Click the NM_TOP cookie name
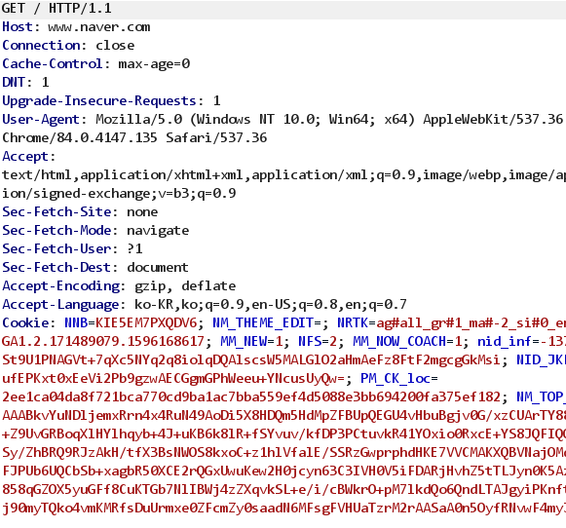The height and width of the screenshot is (528, 566). [541, 397]
